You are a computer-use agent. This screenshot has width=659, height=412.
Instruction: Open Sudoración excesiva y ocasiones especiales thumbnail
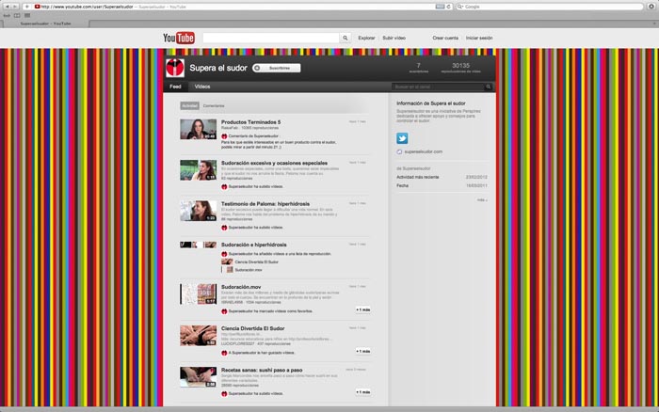pos(198,170)
